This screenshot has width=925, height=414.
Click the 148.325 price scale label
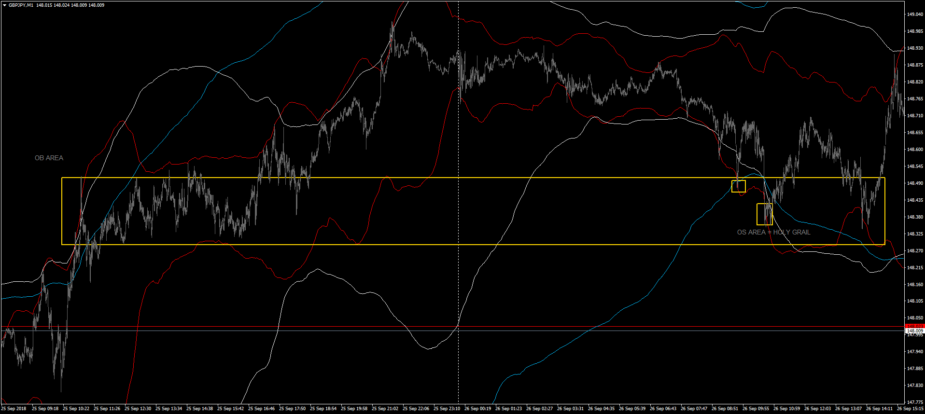(x=915, y=234)
